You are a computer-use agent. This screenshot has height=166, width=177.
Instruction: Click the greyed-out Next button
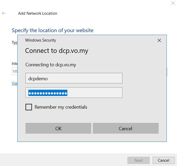pyautogui.click(x=138, y=160)
